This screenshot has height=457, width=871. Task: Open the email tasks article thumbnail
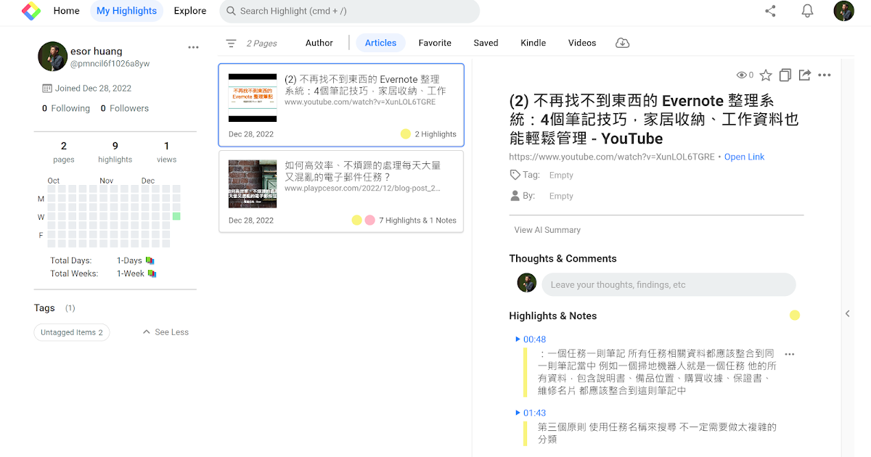253,184
